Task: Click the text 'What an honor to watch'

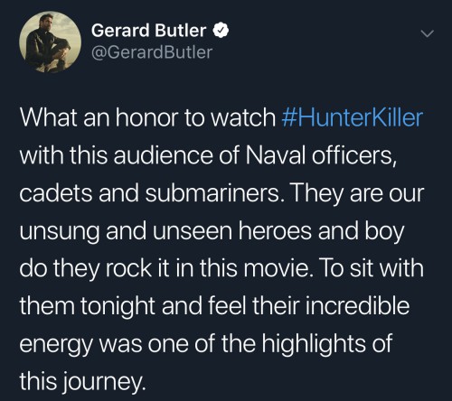Action: (147, 117)
